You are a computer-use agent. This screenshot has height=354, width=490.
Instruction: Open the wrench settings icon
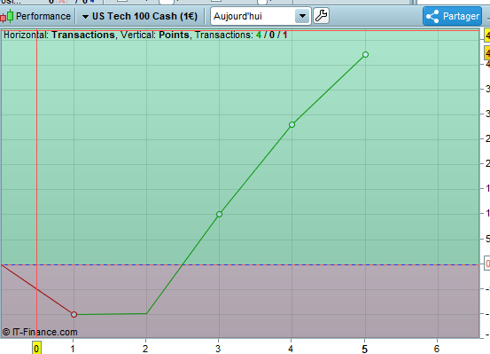click(321, 16)
